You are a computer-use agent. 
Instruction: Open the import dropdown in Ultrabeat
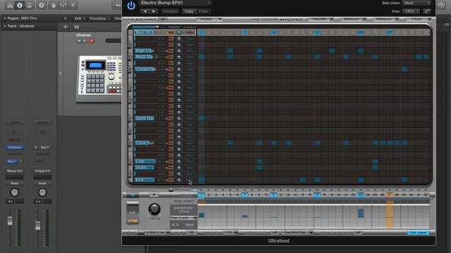point(209,19)
